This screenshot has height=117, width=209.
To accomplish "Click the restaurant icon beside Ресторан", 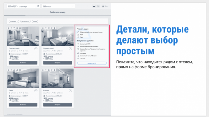I will click(x=78, y=53).
